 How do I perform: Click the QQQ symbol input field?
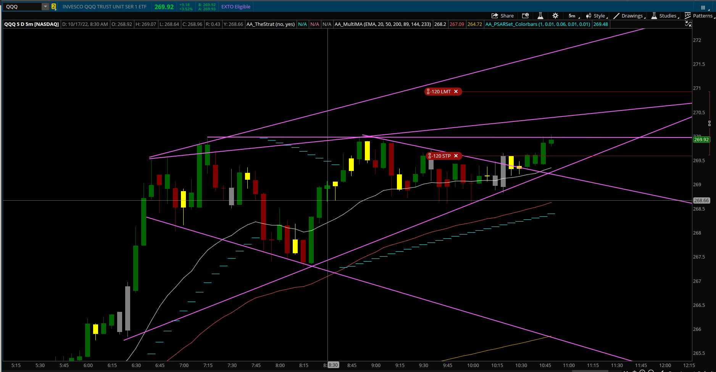[x=22, y=6]
